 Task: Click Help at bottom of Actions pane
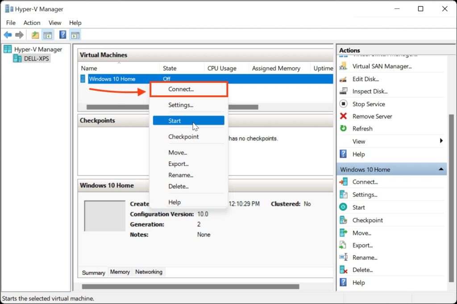358,283
